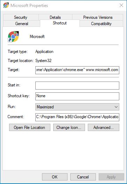The image size is (127, 184).
Task: Click the 'Start in:' label
Action: click(x=14, y=85)
